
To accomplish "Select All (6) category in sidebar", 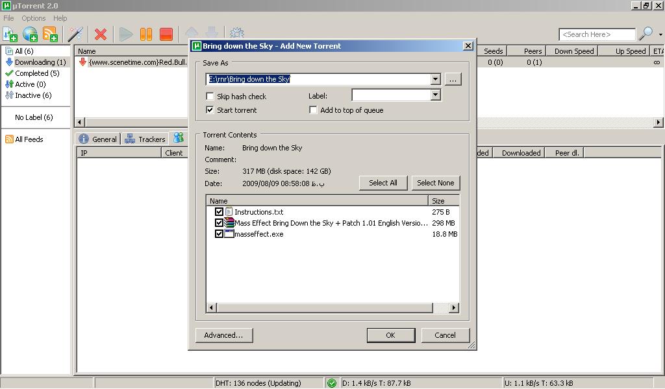I will (x=24, y=51).
